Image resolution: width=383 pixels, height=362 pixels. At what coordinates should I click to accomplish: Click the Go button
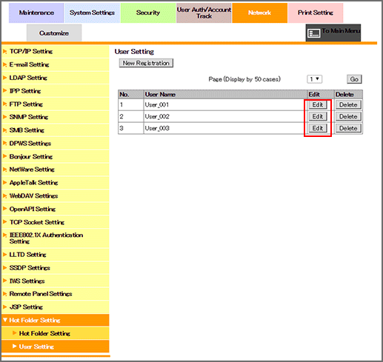pos(354,79)
